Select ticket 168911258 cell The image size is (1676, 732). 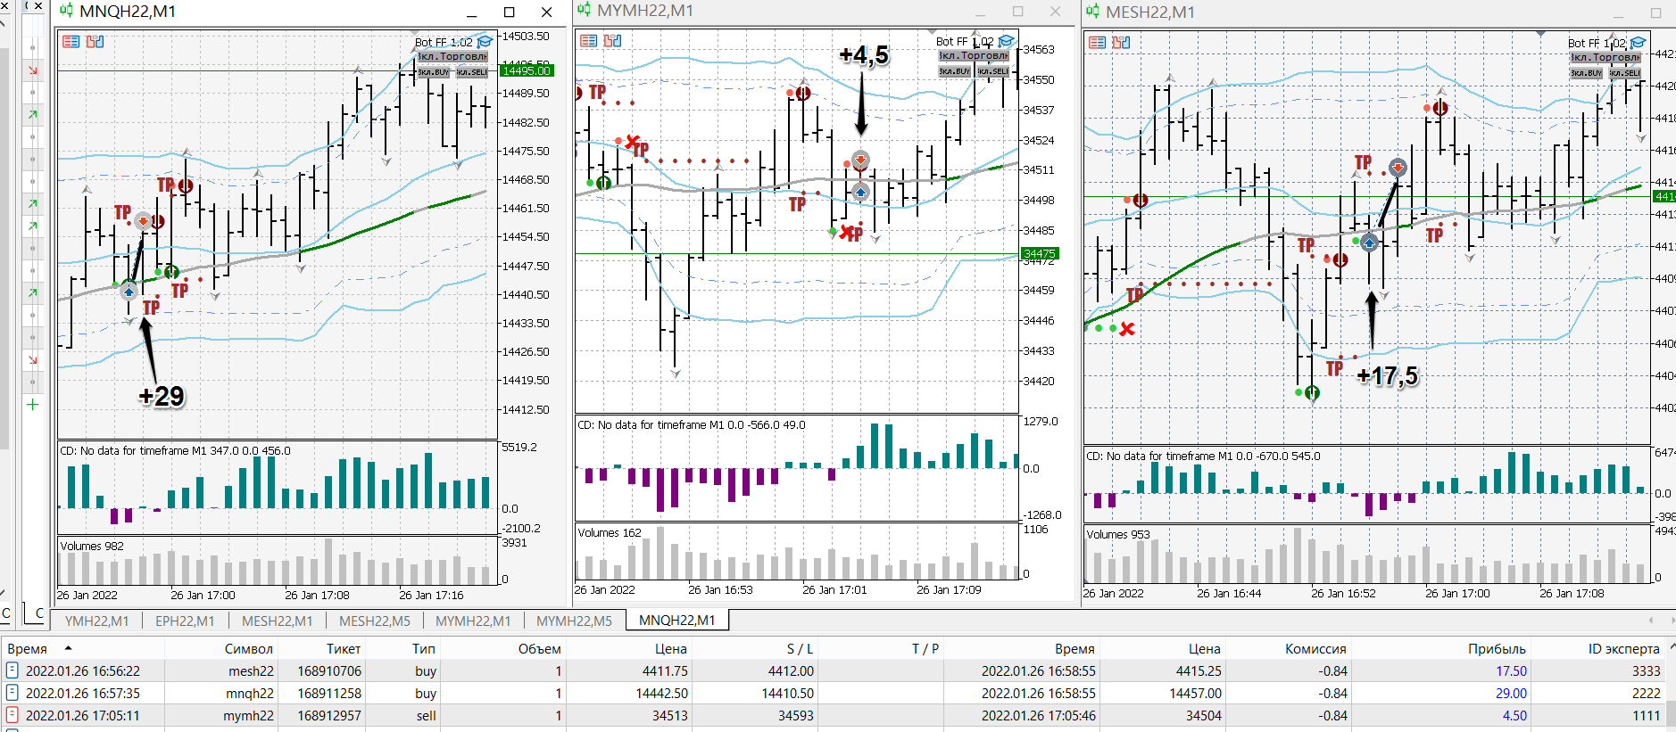tap(329, 694)
